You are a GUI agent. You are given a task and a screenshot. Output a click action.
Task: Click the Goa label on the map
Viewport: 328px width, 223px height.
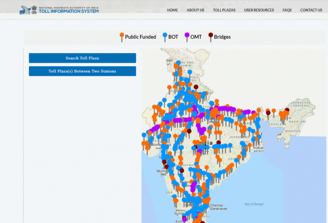[169, 193]
